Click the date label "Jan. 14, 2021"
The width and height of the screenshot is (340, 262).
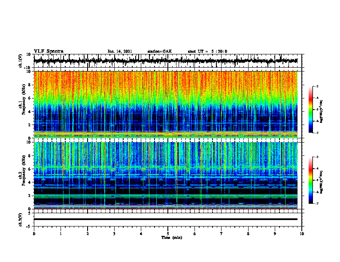[120, 51]
